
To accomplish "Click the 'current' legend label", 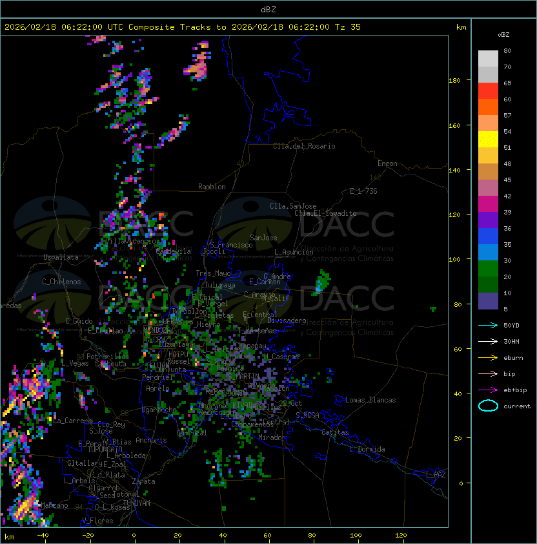I will 517,406.
